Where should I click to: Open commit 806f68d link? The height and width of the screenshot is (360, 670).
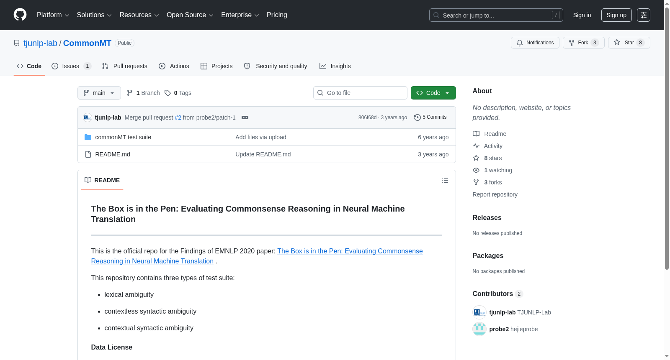point(367,117)
